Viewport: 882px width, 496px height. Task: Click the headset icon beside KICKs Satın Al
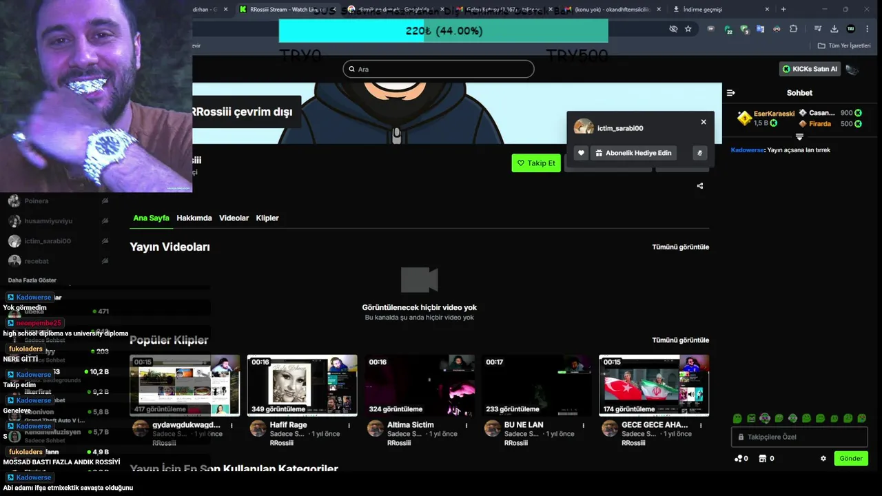coord(852,70)
